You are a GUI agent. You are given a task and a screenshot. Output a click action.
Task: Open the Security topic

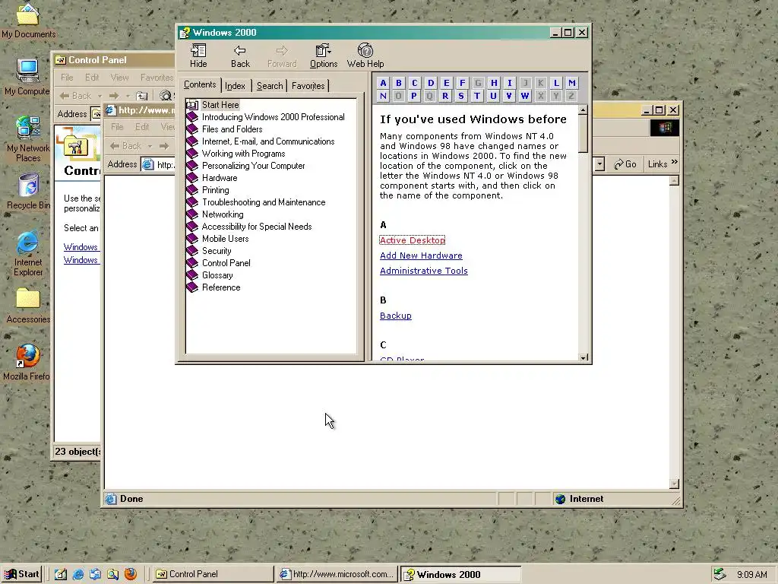(217, 251)
